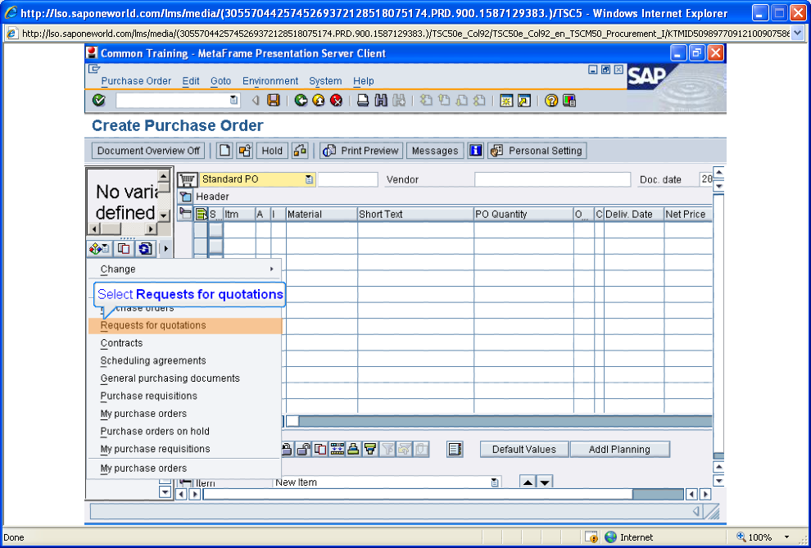Click the Generate shortcut icon
Viewport: 811px width, 548px height.
[524, 100]
